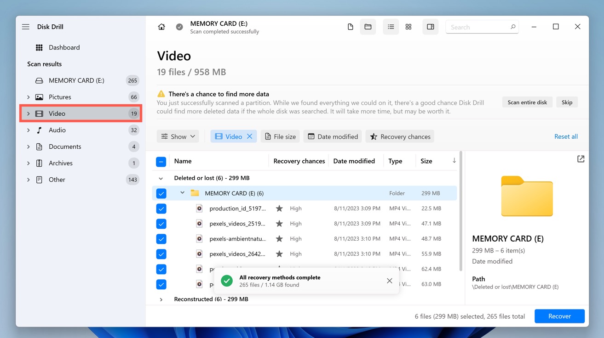Sort by Size column
604x338 pixels.
pos(426,161)
